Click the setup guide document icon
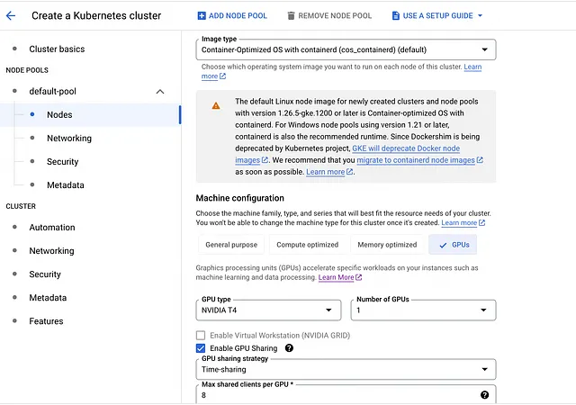576x405 pixels. click(396, 15)
